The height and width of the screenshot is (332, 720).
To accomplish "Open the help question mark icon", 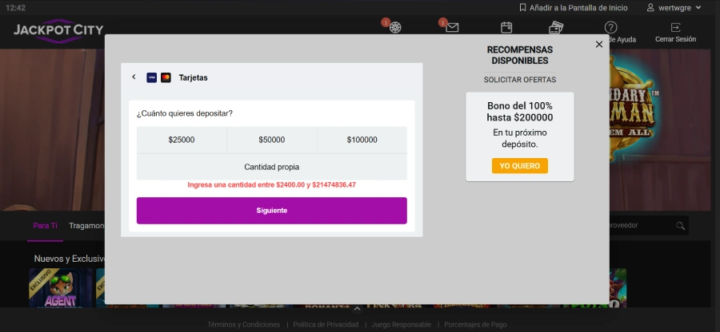I will coord(610,27).
